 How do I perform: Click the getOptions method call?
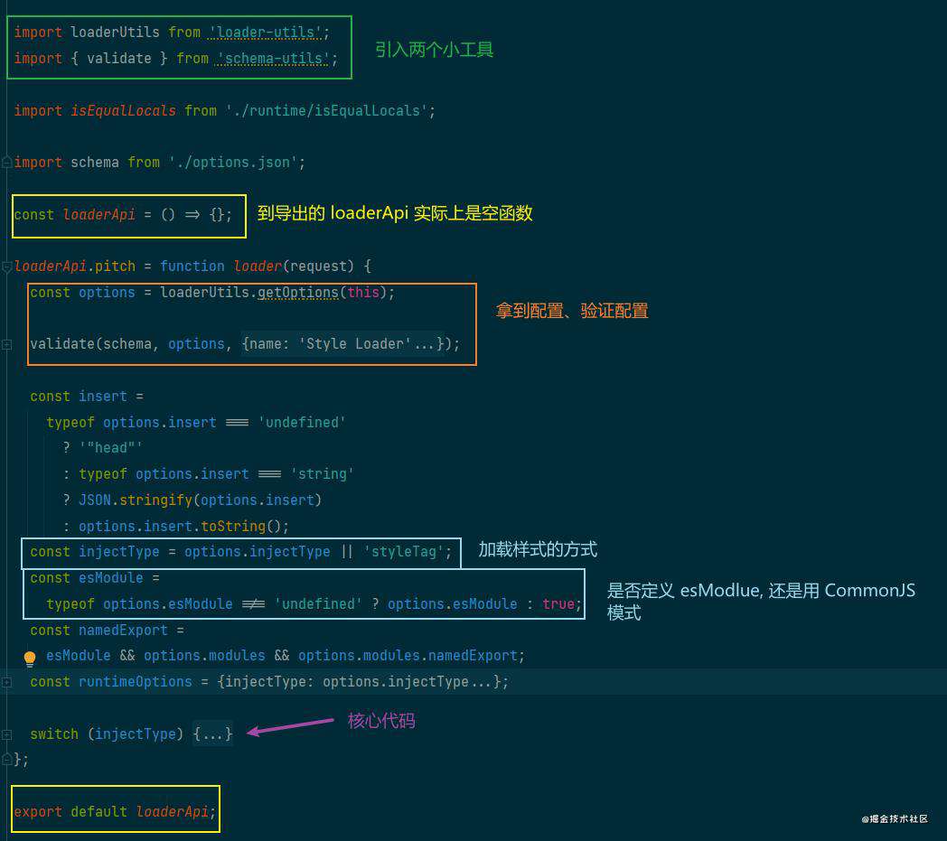[x=298, y=293]
